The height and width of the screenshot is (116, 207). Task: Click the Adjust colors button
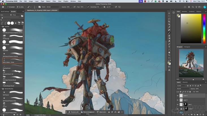[x=102, y=112]
